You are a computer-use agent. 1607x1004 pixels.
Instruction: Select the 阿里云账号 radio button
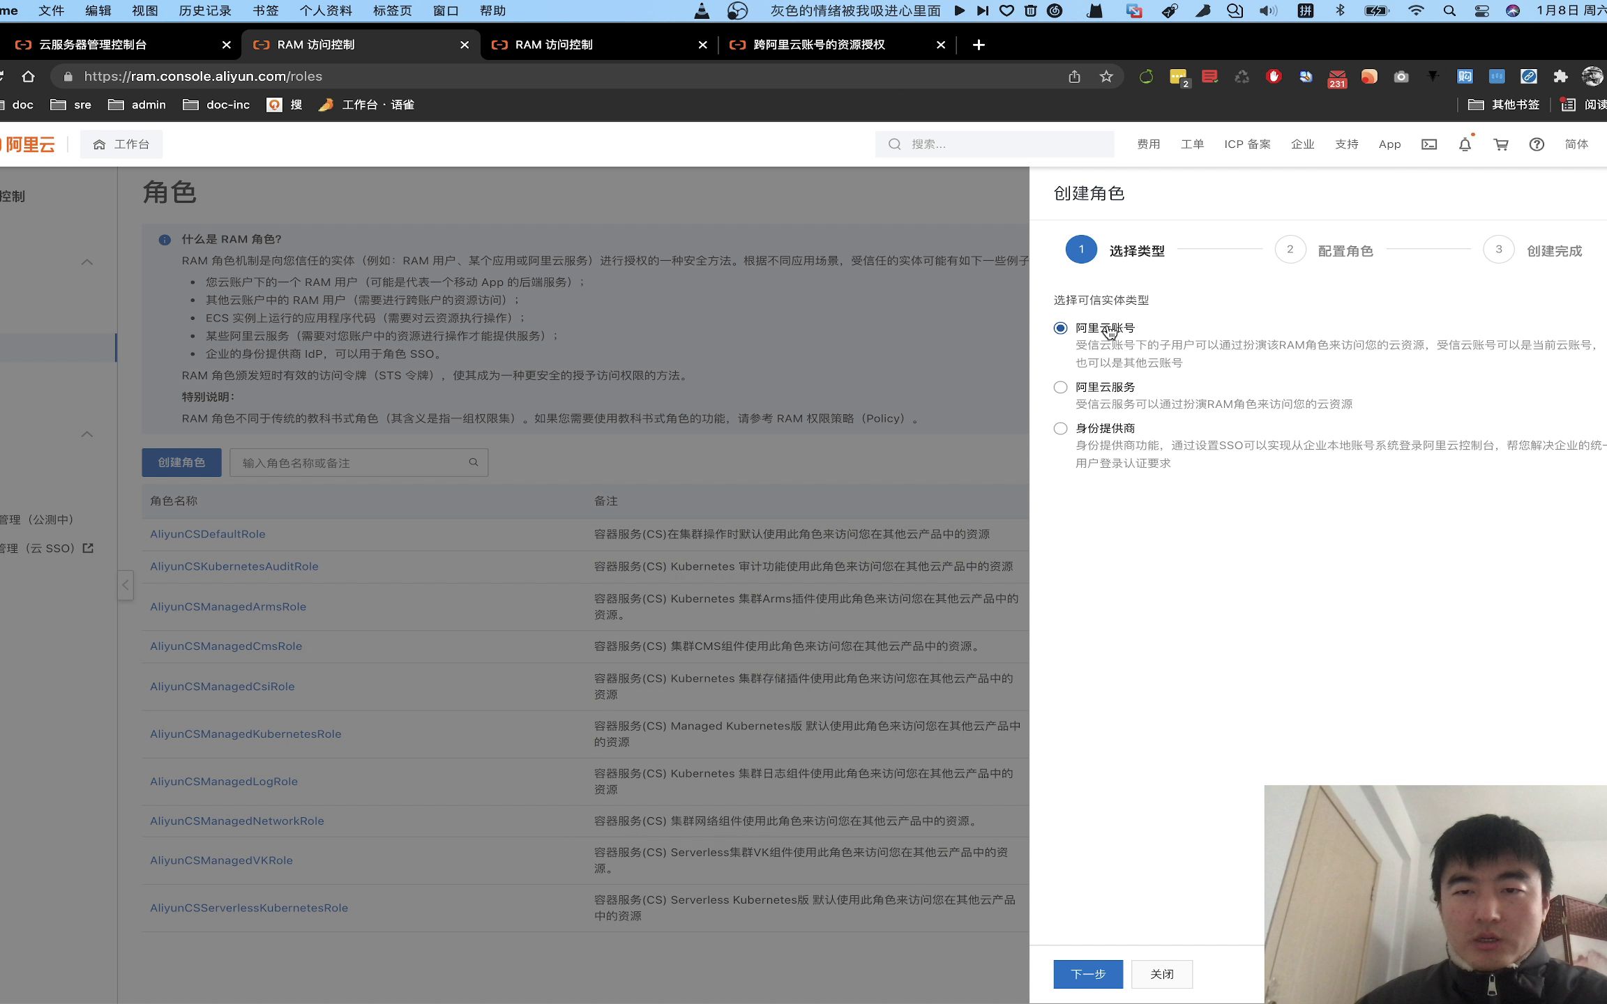pos(1060,328)
